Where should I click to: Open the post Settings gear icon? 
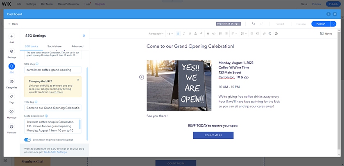pos(11,51)
